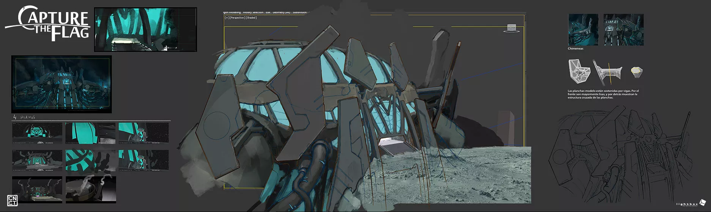
Task: Open the first shot thumbnail under Planos
Action: click(x=37, y=133)
